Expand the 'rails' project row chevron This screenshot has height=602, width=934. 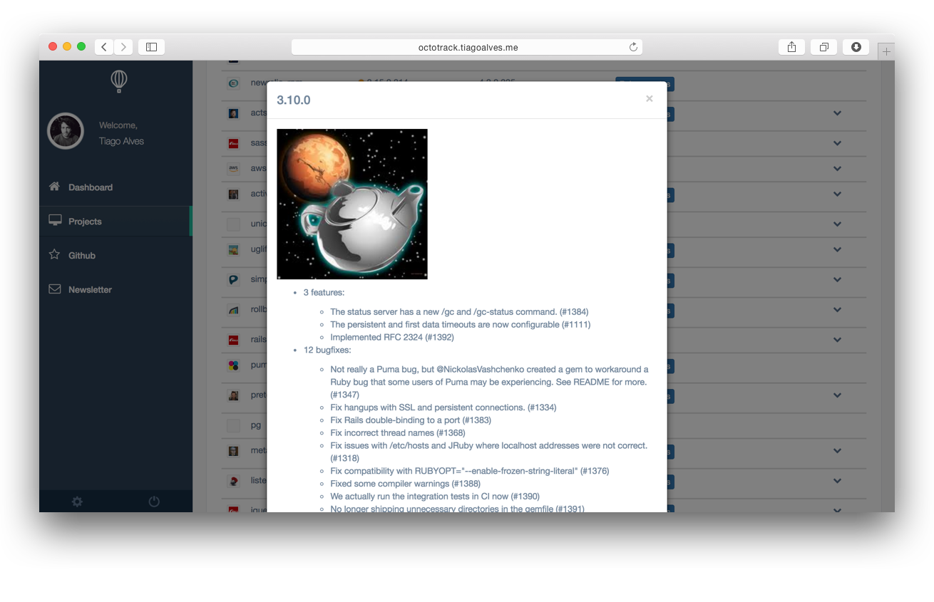pos(837,340)
